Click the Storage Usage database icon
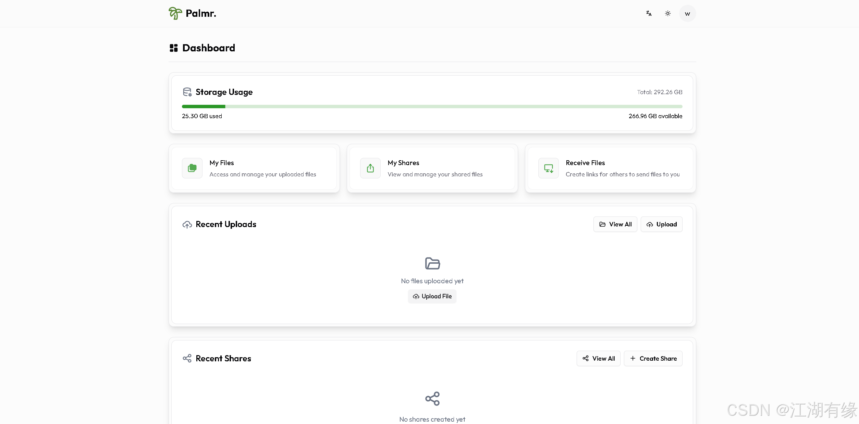 (187, 92)
